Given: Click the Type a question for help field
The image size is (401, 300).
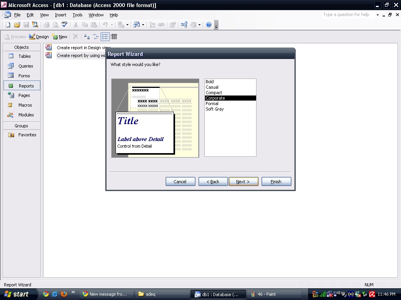Looking at the screenshot, I should [348, 14].
